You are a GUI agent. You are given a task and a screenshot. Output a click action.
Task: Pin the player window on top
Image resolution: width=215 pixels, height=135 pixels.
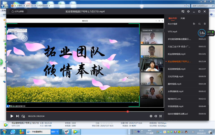point(188,11)
